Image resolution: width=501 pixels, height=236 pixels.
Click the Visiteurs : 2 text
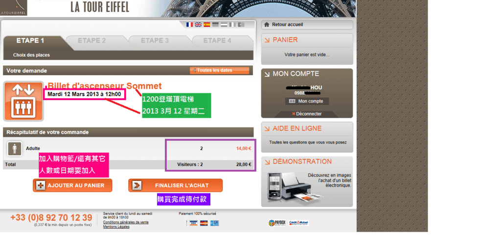coord(190,165)
